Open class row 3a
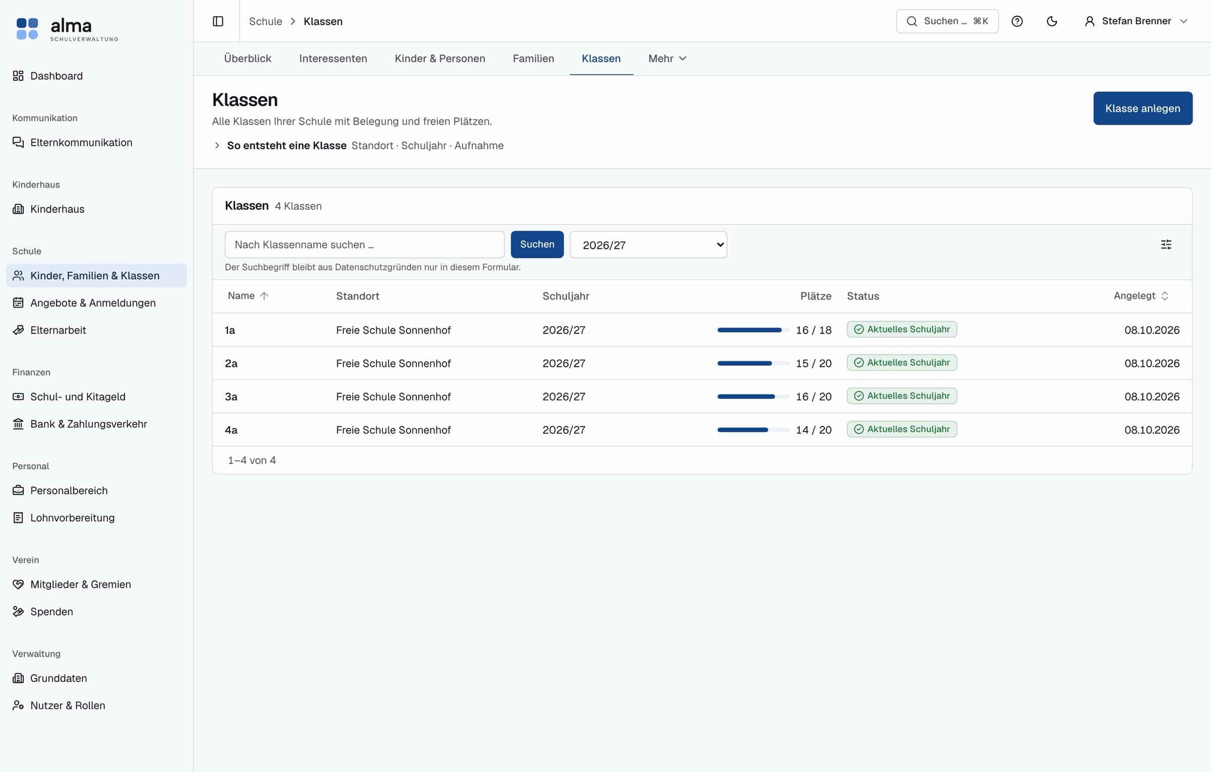The width and height of the screenshot is (1211, 772). pyautogui.click(x=702, y=397)
